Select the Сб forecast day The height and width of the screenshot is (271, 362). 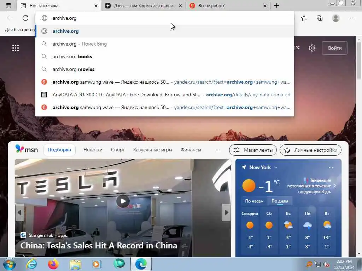pos(269,230)
